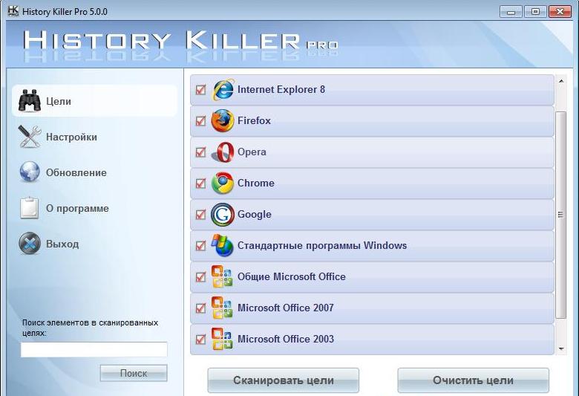The height and width of the screenshot is (396, 579).
Task: Maximize the History Killer Pro window
Action: click(535, 12)
